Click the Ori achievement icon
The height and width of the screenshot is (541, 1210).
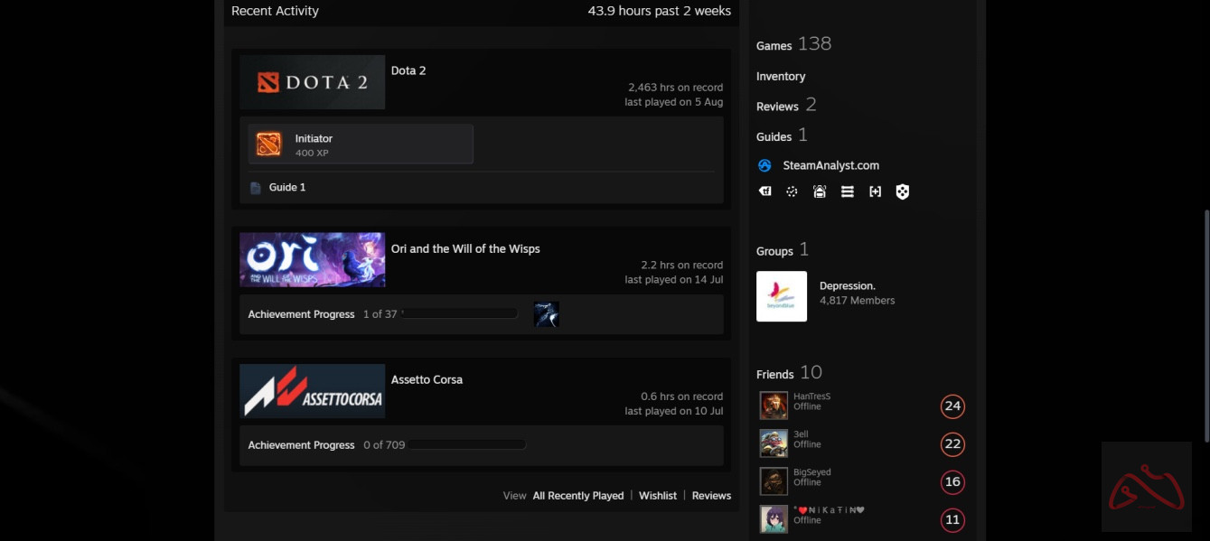(x=546, y=314)
